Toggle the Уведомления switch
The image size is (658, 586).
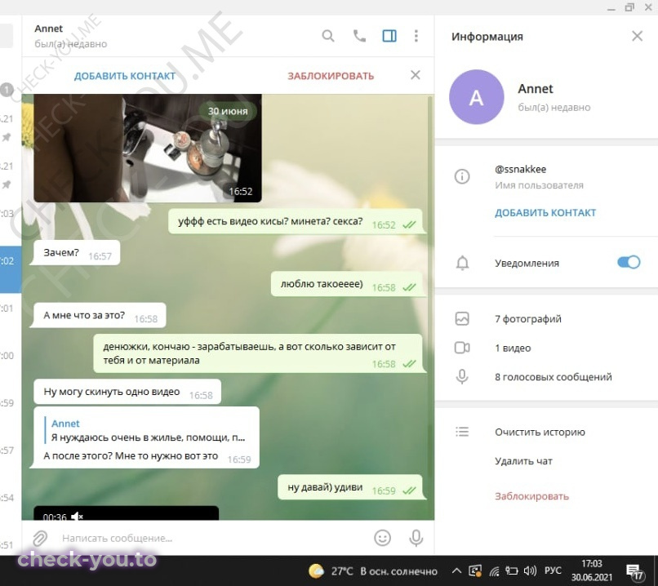pos(629,262)
